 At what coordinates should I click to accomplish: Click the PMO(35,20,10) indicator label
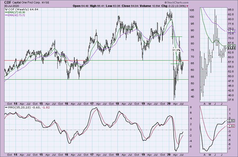19,107
